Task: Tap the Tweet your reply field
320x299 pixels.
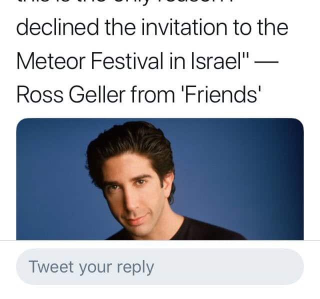Action: (x=160, y=266)
